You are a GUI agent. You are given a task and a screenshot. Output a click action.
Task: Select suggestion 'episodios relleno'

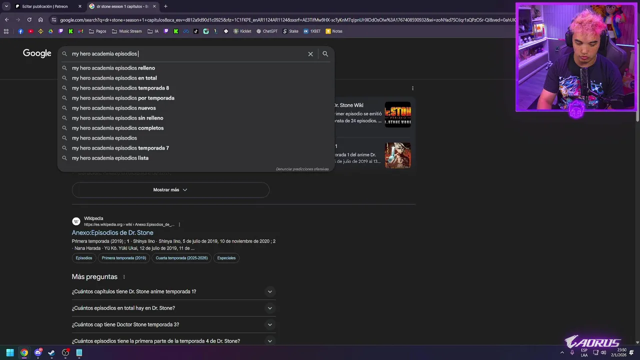[195, 68]
